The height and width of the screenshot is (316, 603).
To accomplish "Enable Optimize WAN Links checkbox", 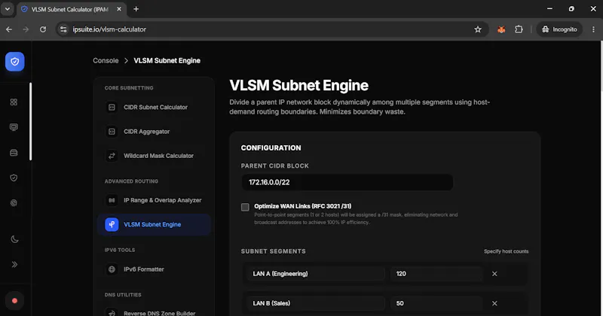I will coord(245,208).
